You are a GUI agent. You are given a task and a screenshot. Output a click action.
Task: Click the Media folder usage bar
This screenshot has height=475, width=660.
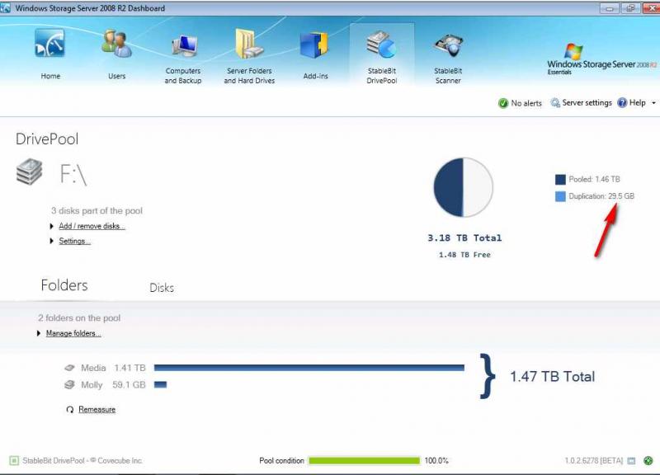[309, 368]
